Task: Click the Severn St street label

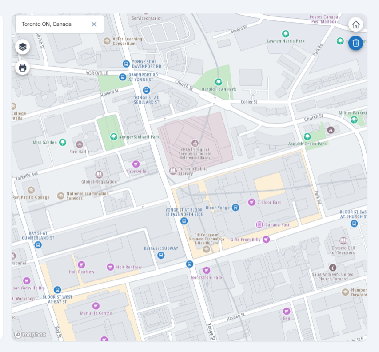Action: point(239,29)
